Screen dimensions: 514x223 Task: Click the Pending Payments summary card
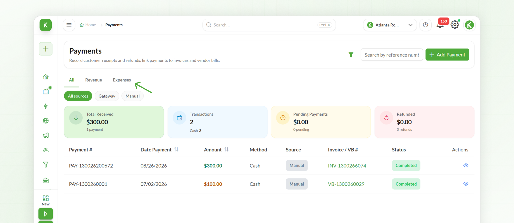pos(321,122)
